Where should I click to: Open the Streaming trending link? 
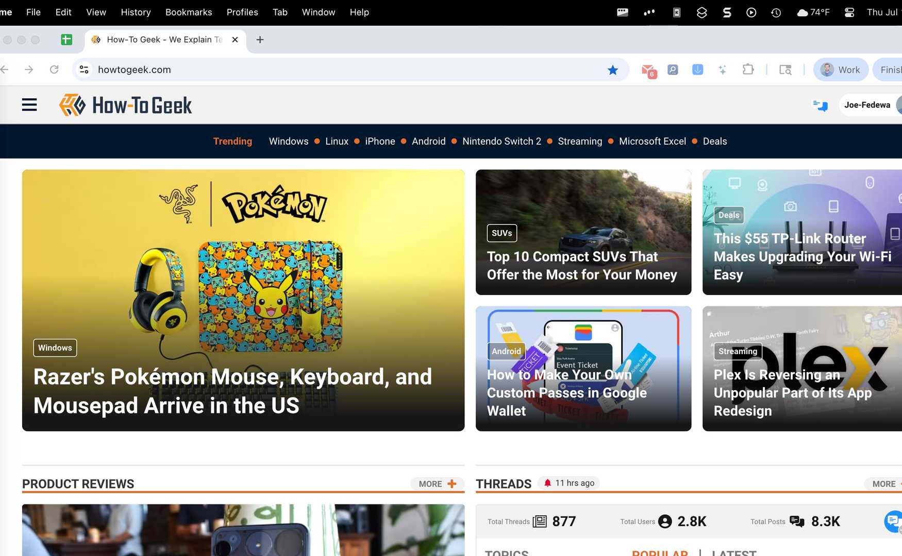click(x=580, y=141)
